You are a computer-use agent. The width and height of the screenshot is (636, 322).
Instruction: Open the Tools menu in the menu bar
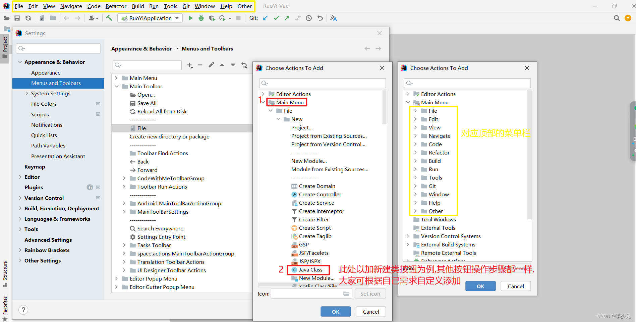click(170, 6)
